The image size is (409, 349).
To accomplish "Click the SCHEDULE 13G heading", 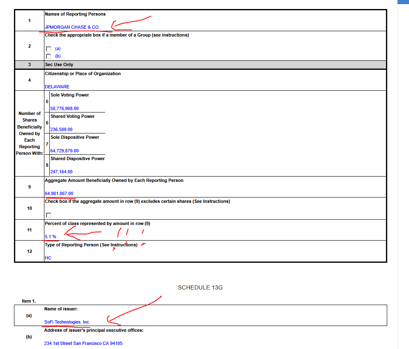I will (200, 287).
